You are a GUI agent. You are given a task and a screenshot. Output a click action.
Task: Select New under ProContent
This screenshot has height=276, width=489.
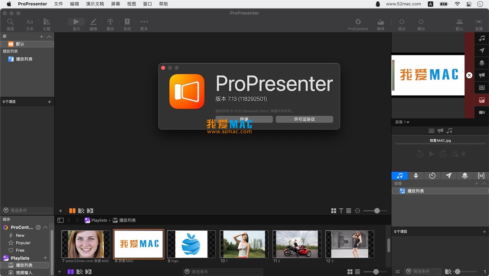[20, 235]
